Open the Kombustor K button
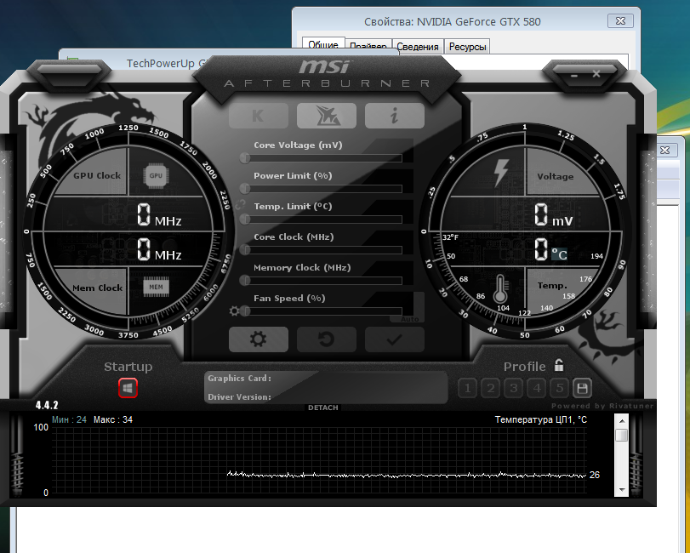The width and height of the screenshot is (690, 553). pyautogui.click(x=259, y=116)
